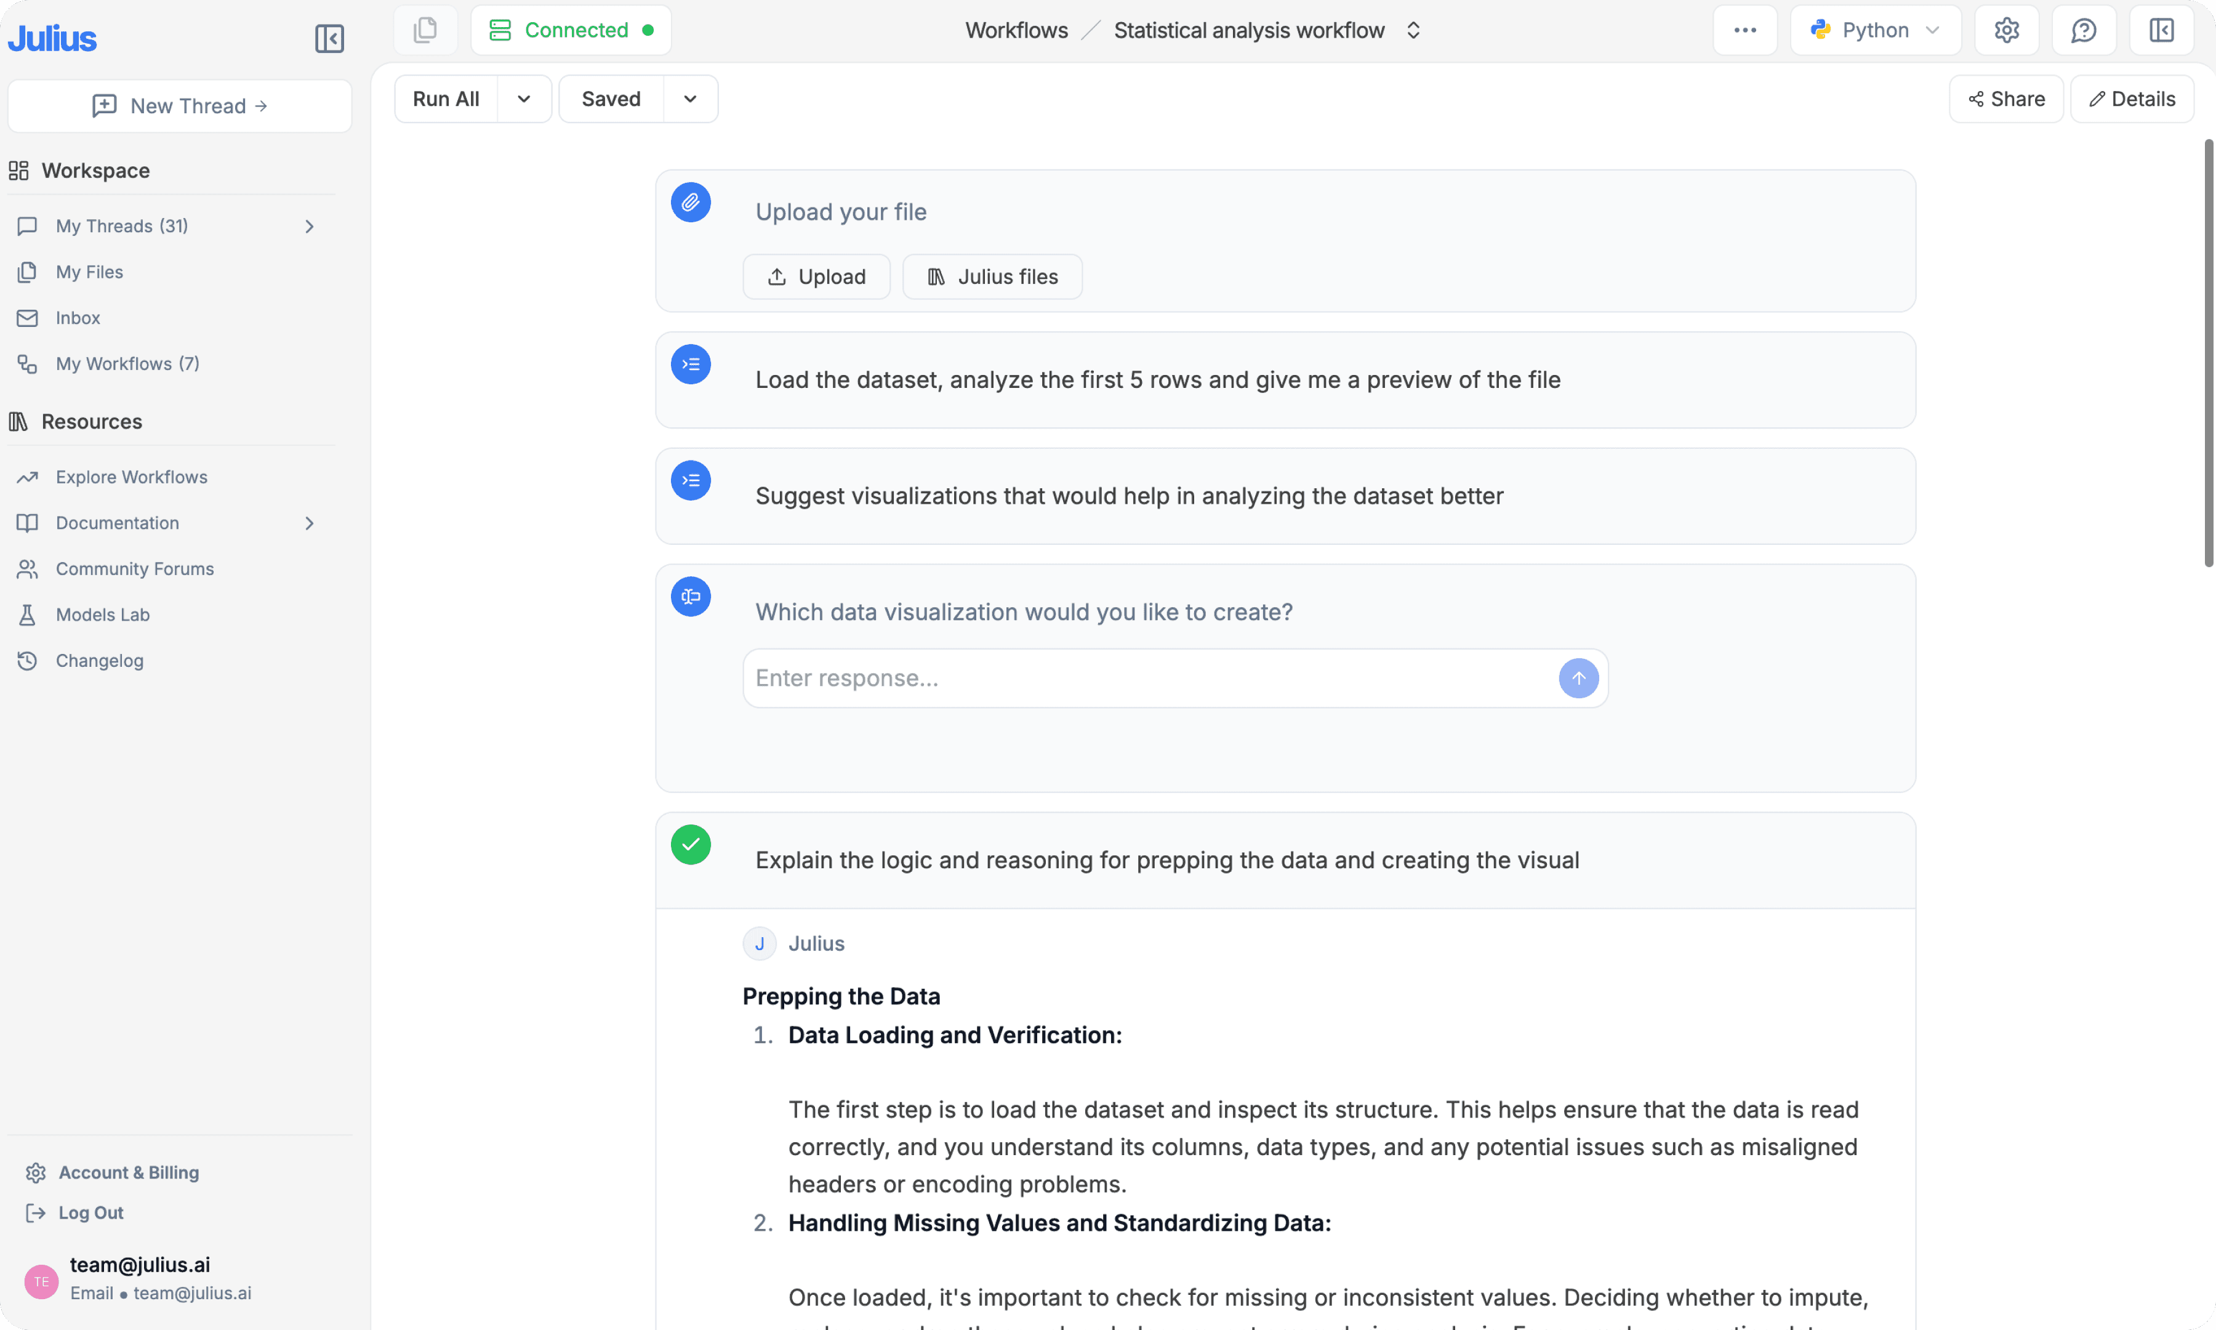Click the copy pages icon beside Connected
2216x1330 pixels.
[x=425, y=30]
